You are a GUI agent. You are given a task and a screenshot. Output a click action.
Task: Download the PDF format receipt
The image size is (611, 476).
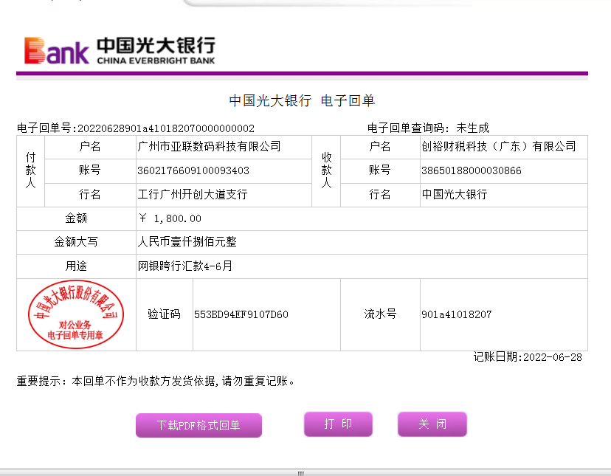[x=199, y=425]
